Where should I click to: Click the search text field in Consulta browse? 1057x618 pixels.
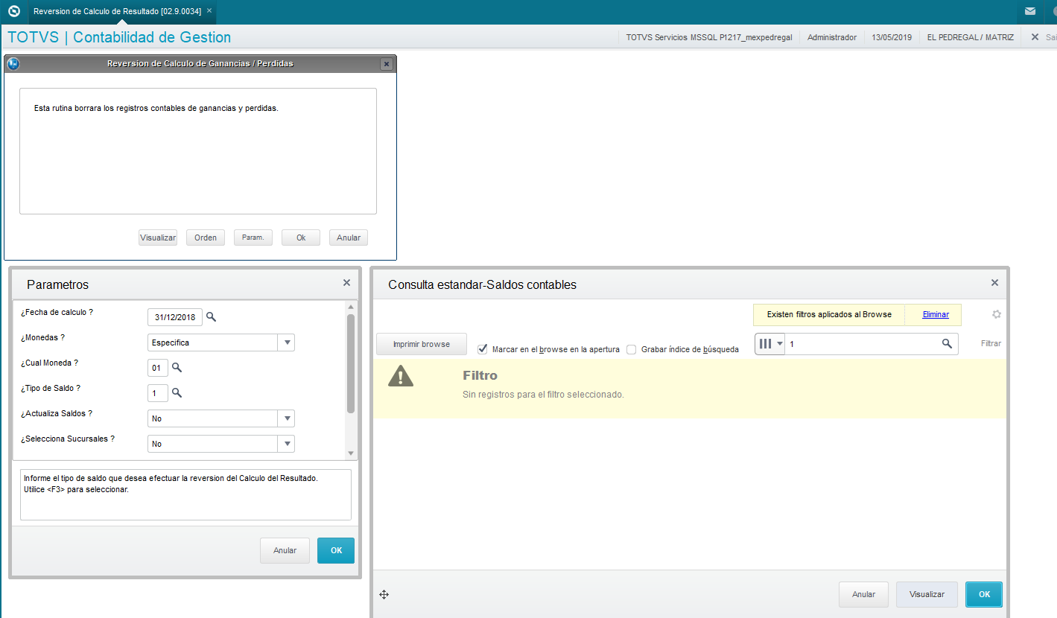click(x=863, y=344)
